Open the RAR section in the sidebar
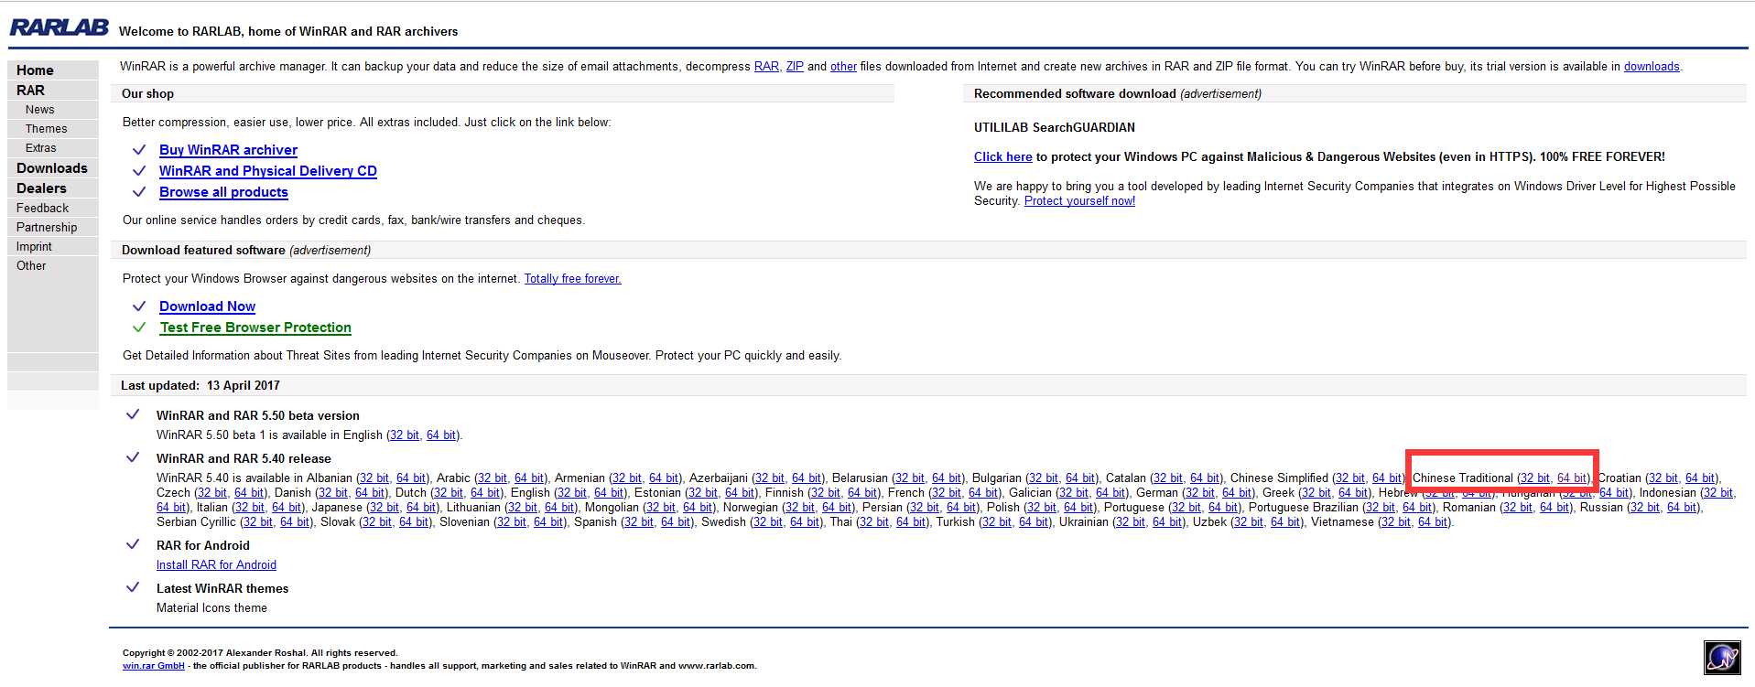This screenshot has width=1755, height=687. [30, 91]
